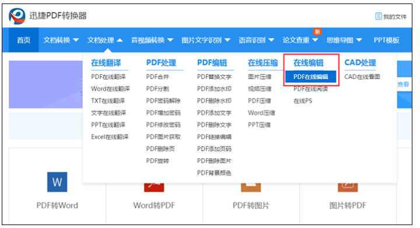420x228 pixels.
Task: Select PDF增加密码 entry
Action: [x=163, y=113]
